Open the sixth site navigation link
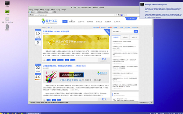The width and height of the screenshot is (183, 114). click(108, 22)
